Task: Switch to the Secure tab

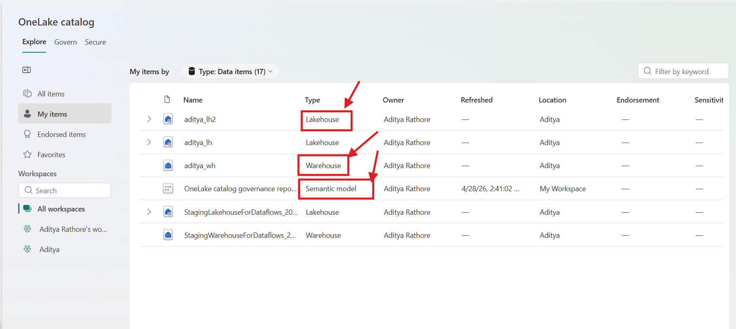Action: tap(95, 42)
